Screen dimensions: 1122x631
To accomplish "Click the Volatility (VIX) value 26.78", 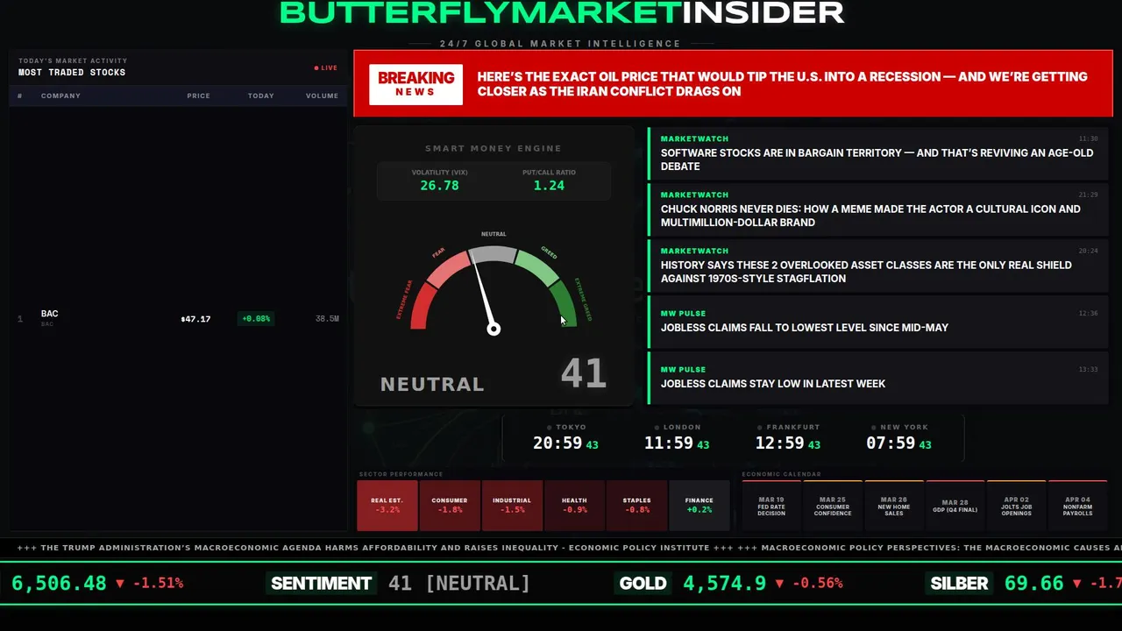I will (439, 186).
